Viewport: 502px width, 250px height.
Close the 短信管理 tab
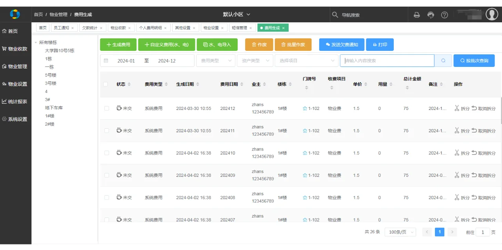click(250, 27)
